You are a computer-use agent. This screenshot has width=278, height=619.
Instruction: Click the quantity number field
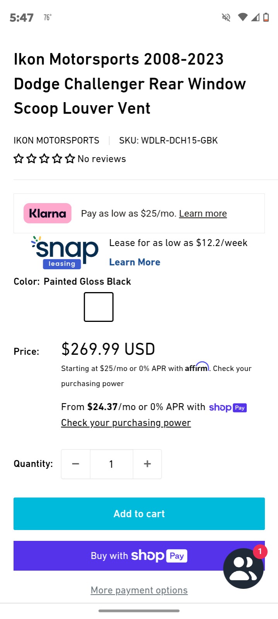click(111, 464)
